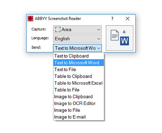This screenshot has height=133, width=162.
Task: Collapse the Send dropdown combo box
Action: 77,48
